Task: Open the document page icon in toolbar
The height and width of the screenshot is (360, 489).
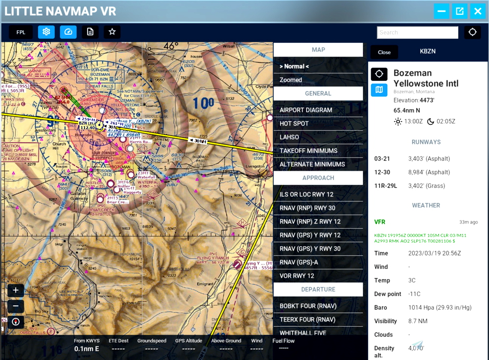Action: click(x=90, y=32)
